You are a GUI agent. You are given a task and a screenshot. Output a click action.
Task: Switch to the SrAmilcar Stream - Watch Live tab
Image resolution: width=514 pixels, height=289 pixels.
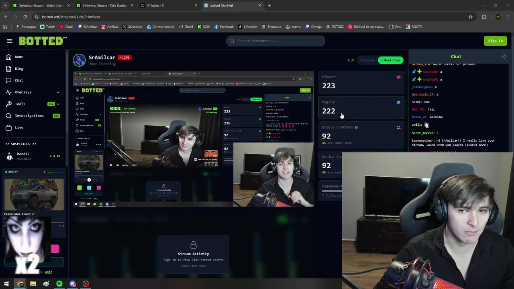pos(41,6)
